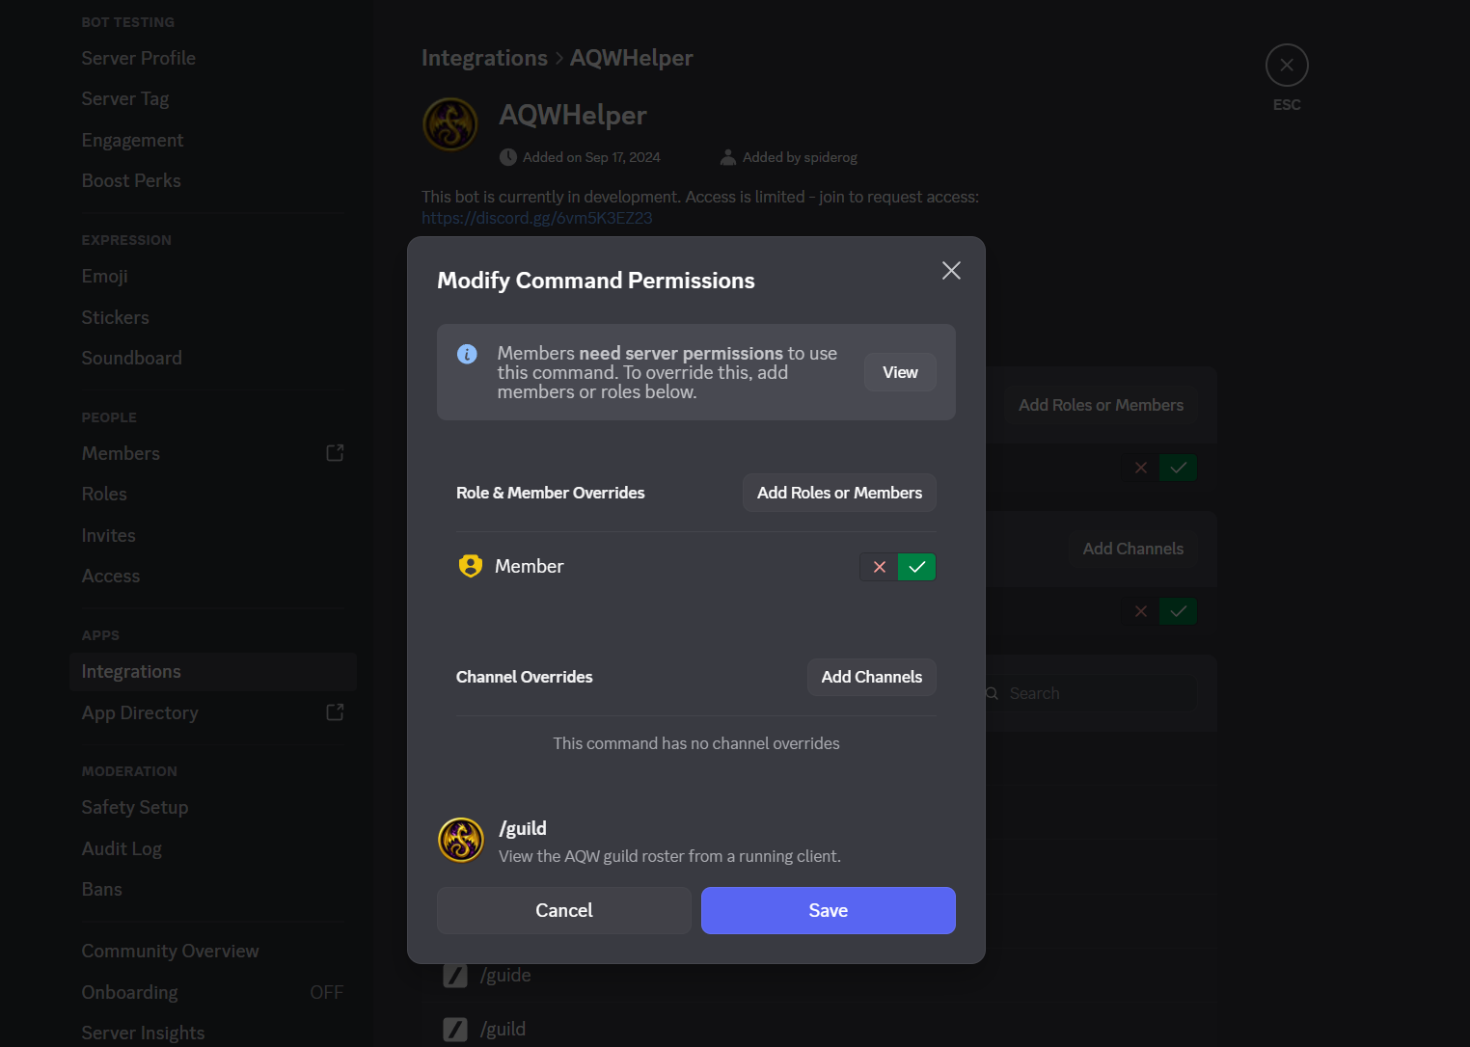
Task: Open App Directory
Action: coord(213,712)
